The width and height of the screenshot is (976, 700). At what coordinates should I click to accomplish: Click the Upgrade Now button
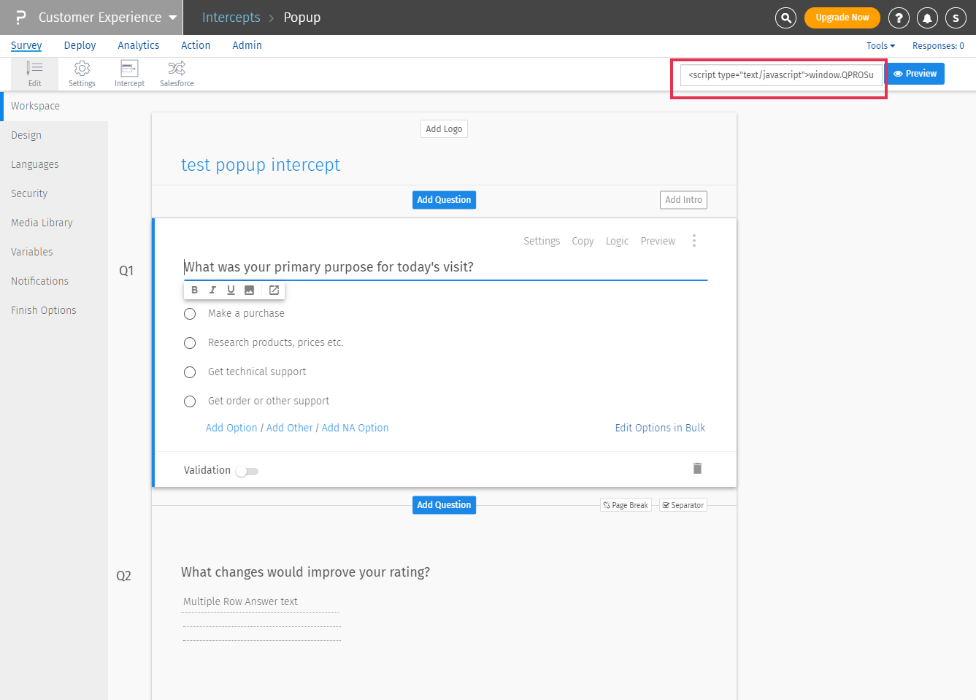point(842,18)
